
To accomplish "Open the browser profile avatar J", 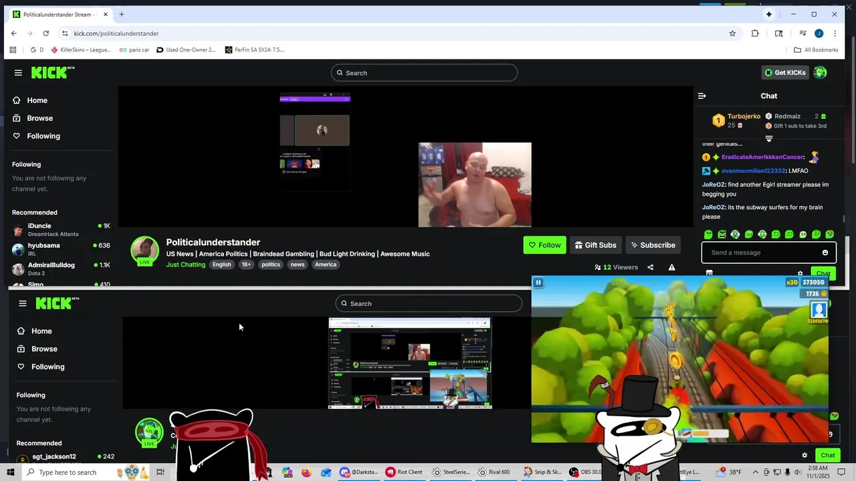I will click(819, 33).
